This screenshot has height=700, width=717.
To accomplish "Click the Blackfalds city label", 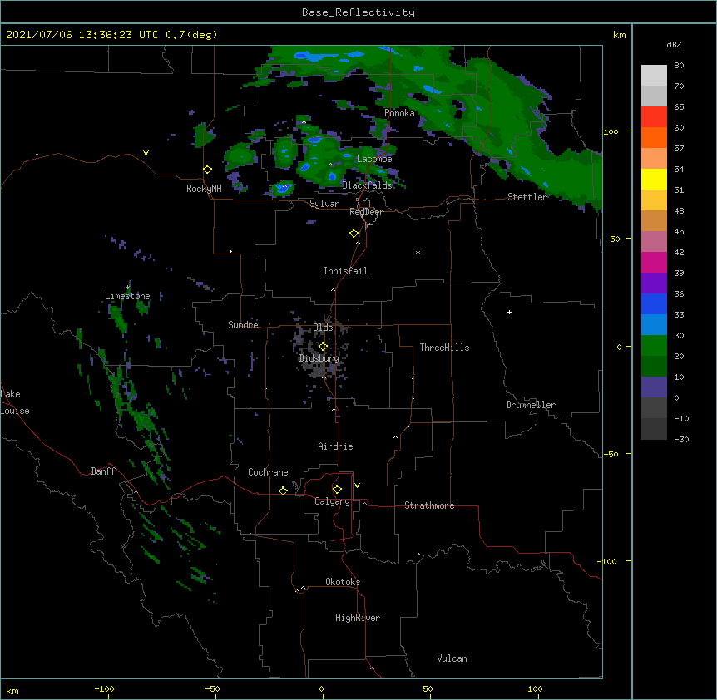I will 367,185.
